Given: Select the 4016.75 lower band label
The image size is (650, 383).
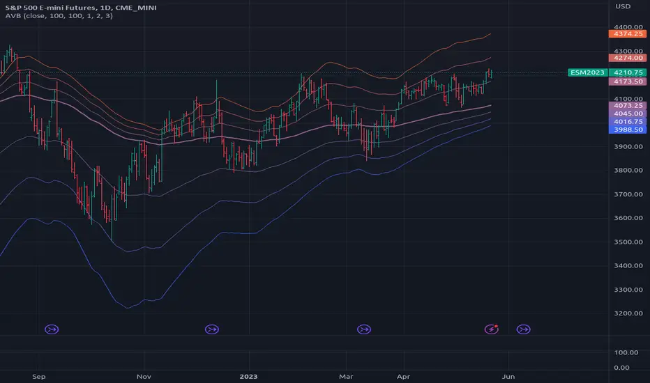Looking at the screenshot, I should pyautogui.click(x=628, y=122).
